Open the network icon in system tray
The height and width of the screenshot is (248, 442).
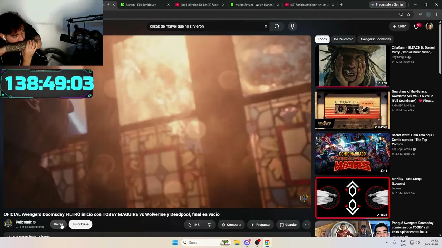pos(412,242)
